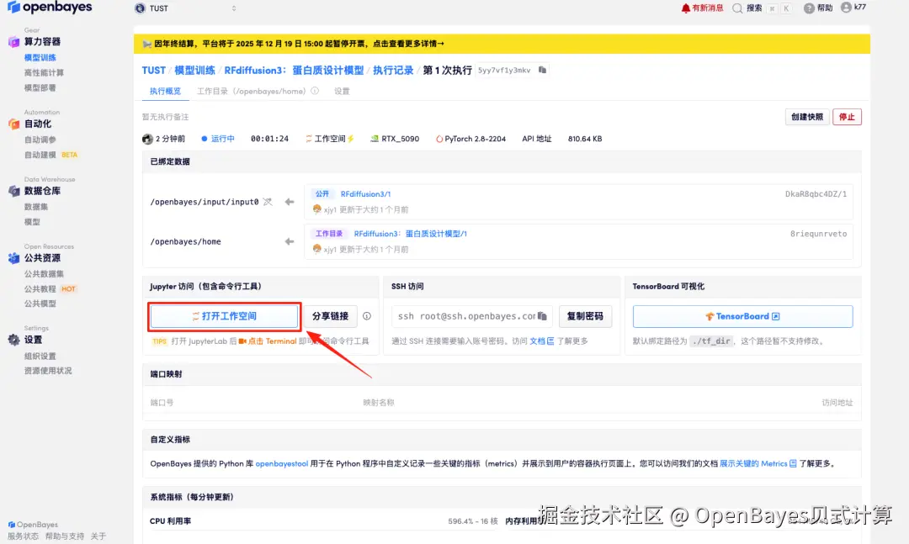Click the search magnifier icon
The height and width of the screenshot is (544, 909).
pyautogui.click(x=737, y=8)
